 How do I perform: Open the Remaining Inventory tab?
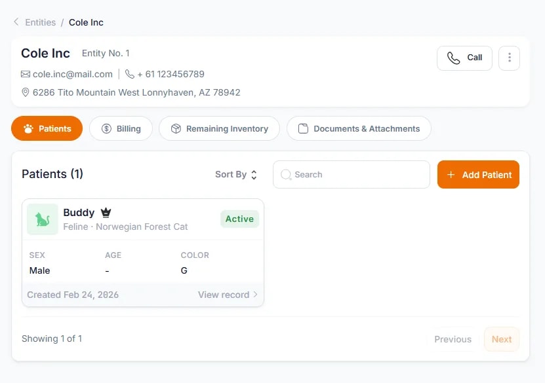click(x=219, y=128)
